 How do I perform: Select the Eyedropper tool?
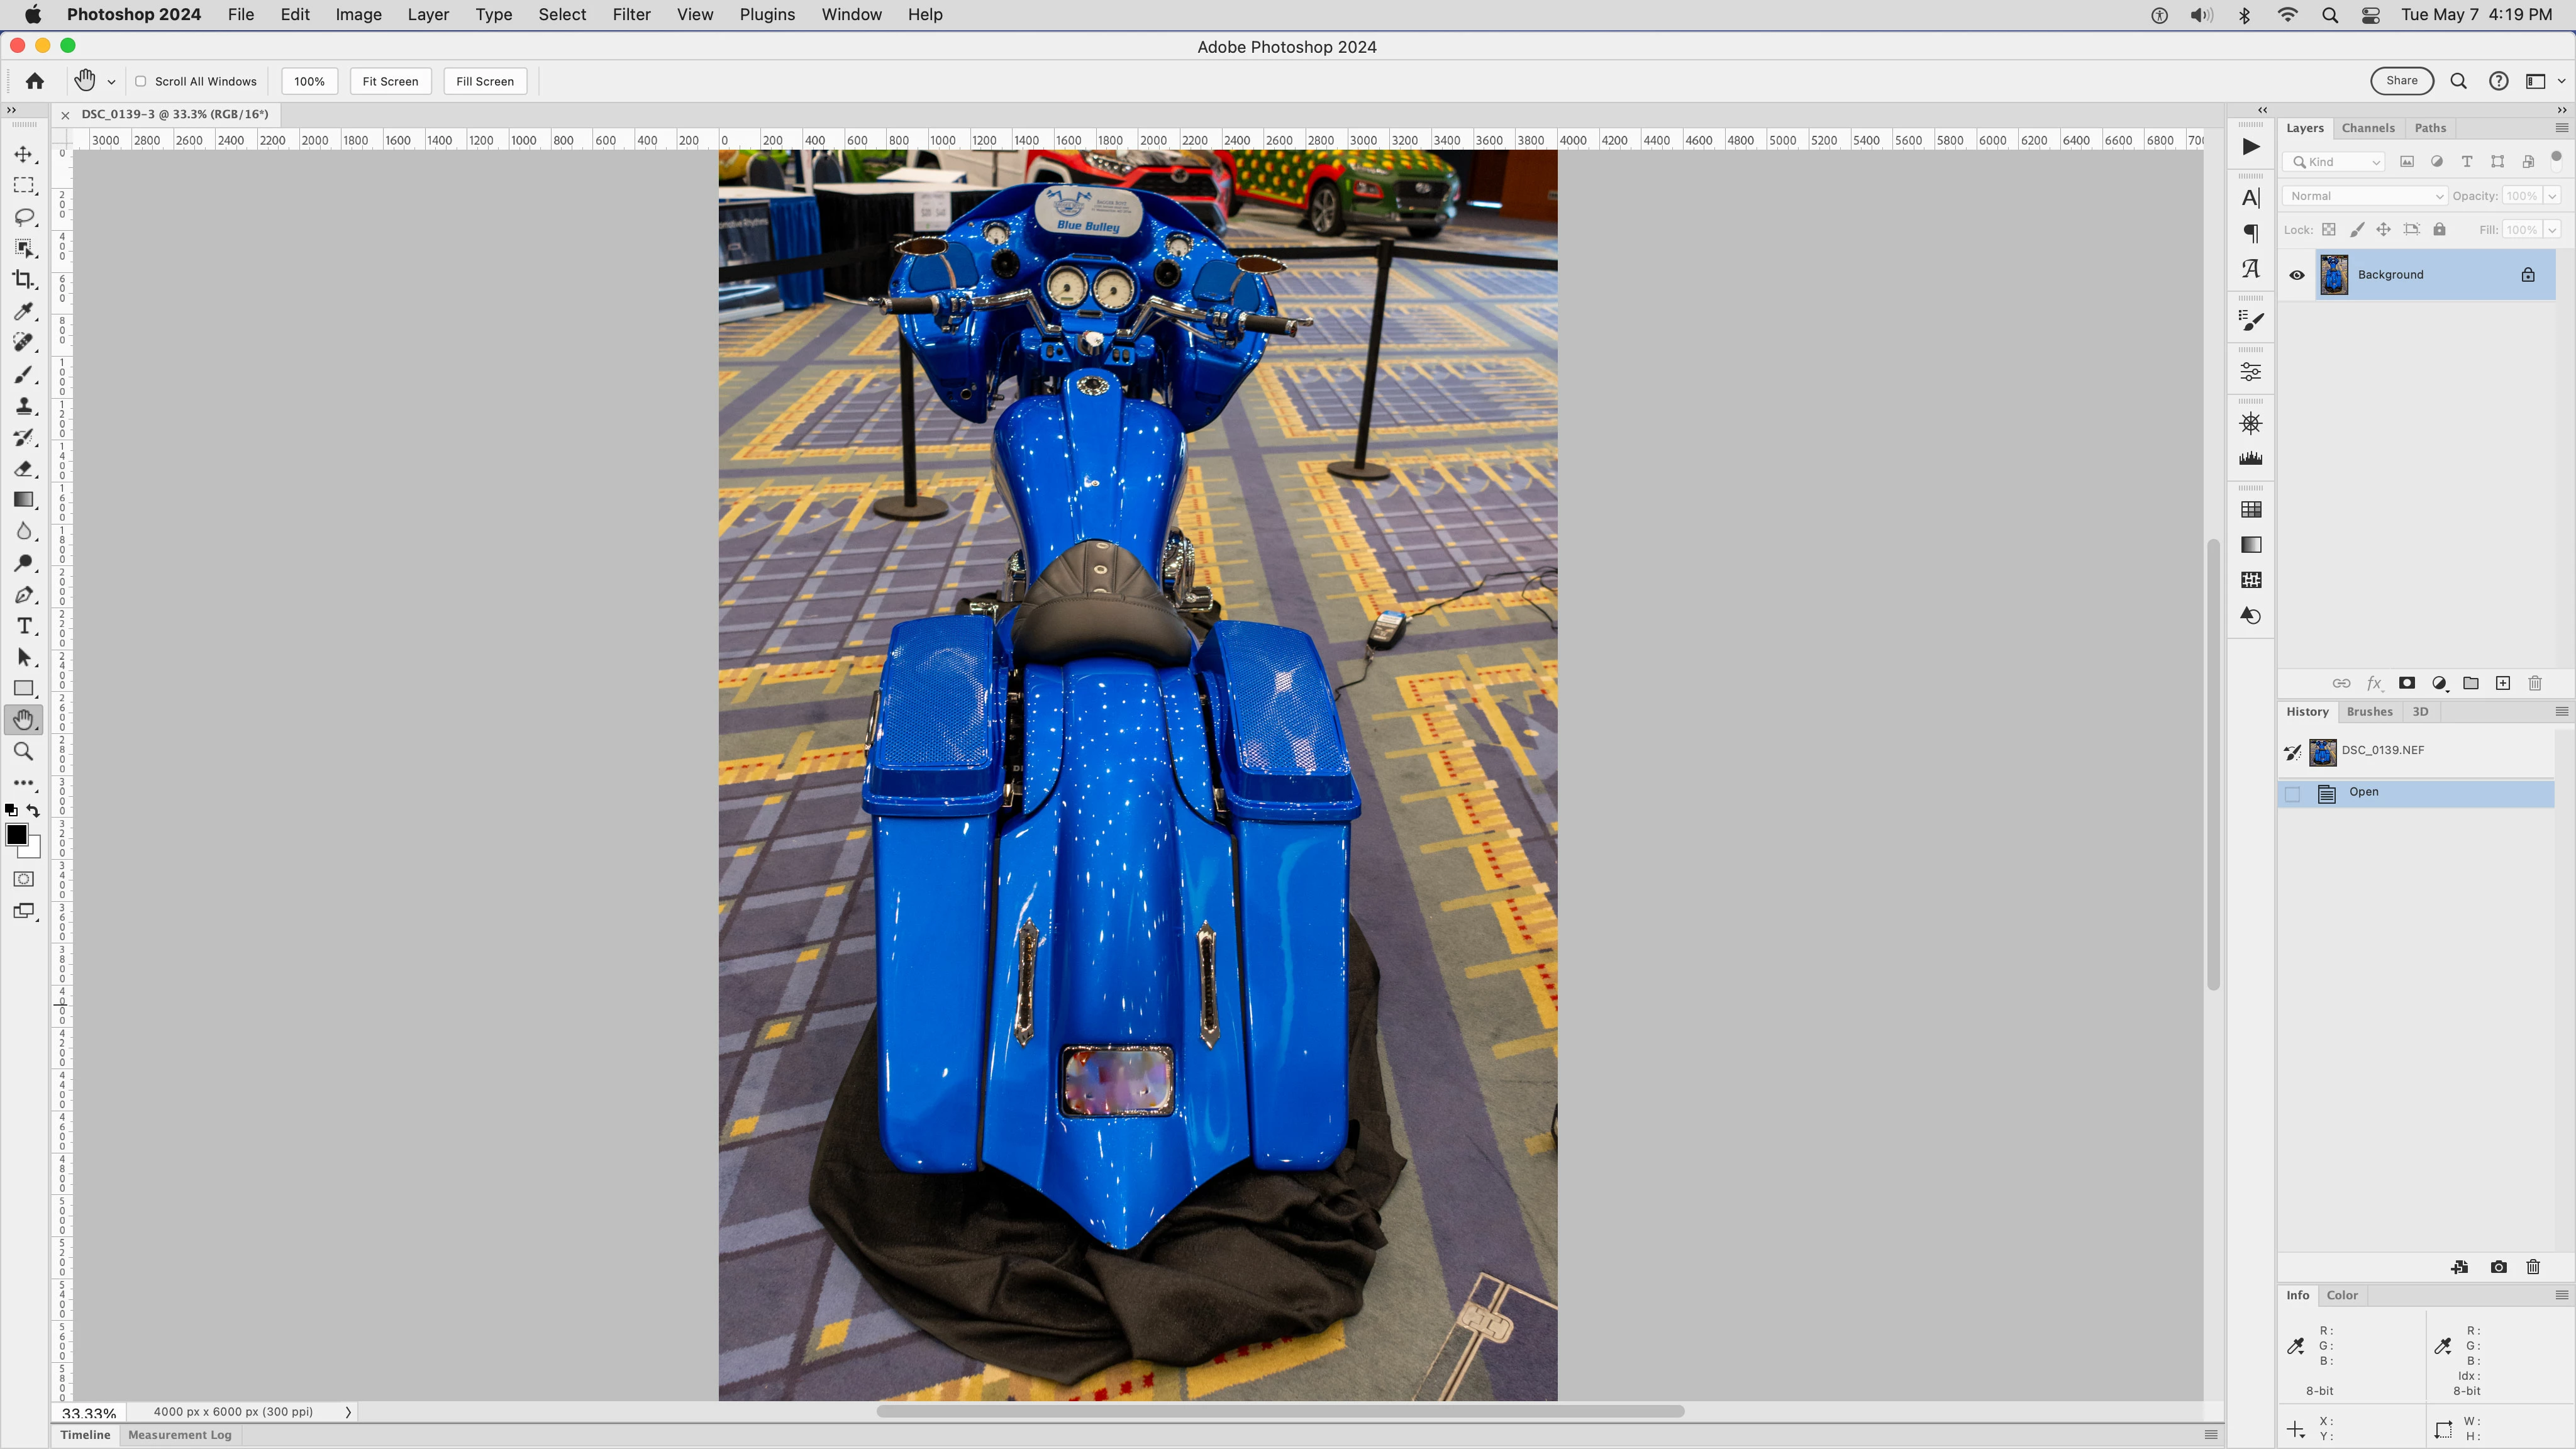click(x=23, y=312)
